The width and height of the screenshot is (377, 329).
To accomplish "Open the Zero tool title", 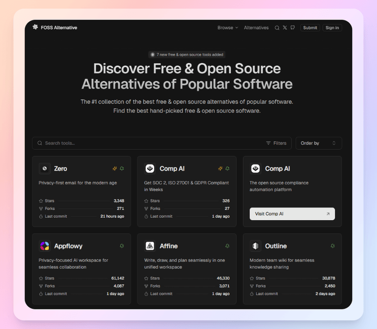I will (x=61, y=169).
